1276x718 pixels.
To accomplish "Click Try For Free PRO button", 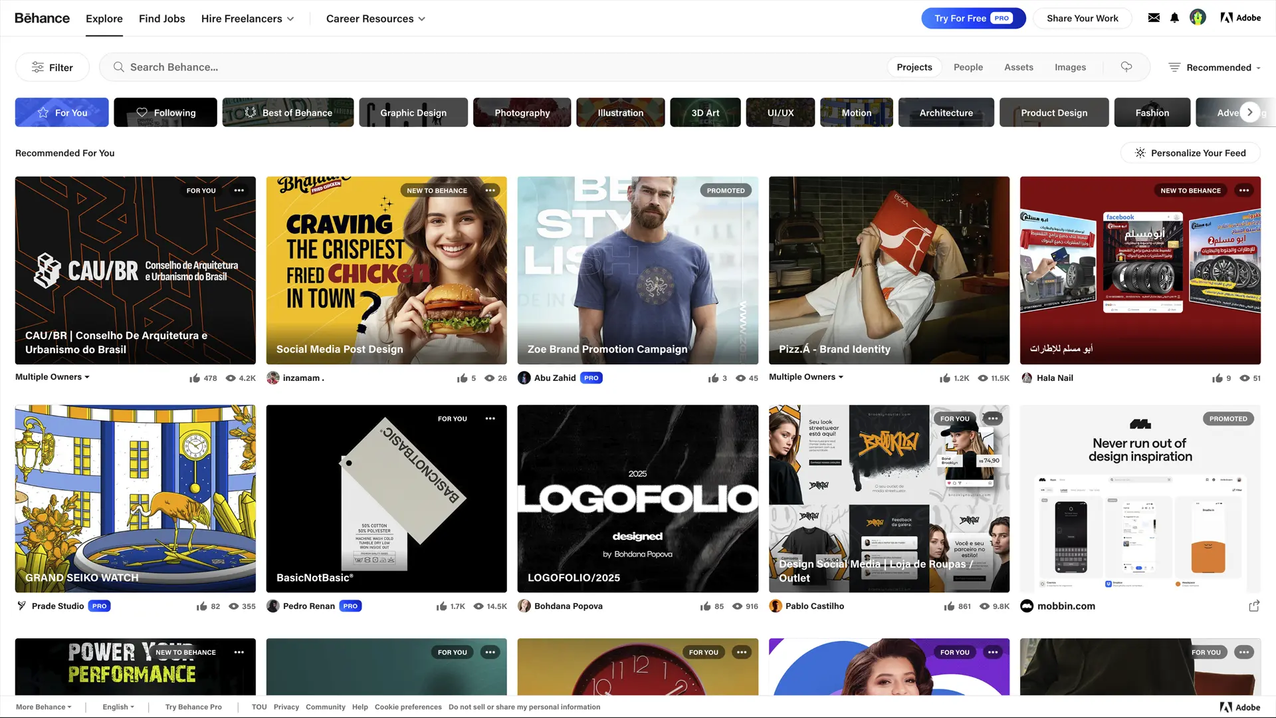I will [x=973, y=18].
